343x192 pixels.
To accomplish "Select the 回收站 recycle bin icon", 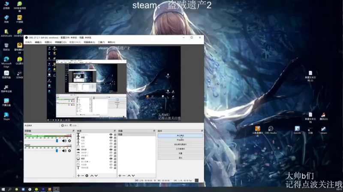I will point(6,47).
